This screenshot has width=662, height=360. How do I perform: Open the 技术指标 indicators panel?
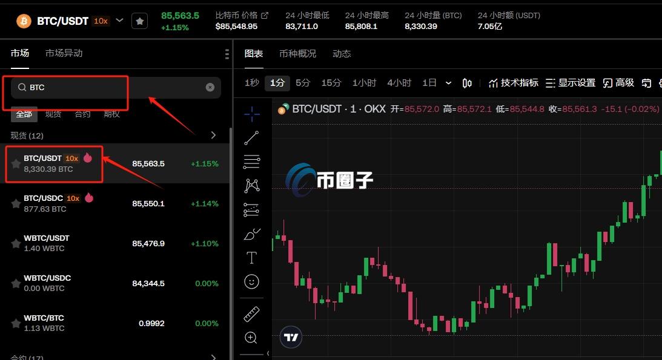[x=513, y=82]
